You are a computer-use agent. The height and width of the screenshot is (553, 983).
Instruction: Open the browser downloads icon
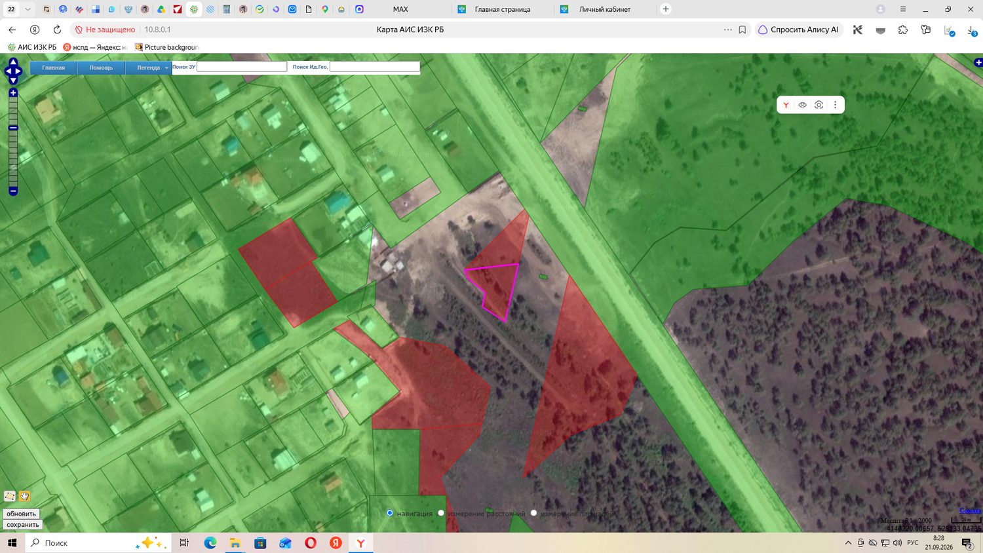point(972,30)
